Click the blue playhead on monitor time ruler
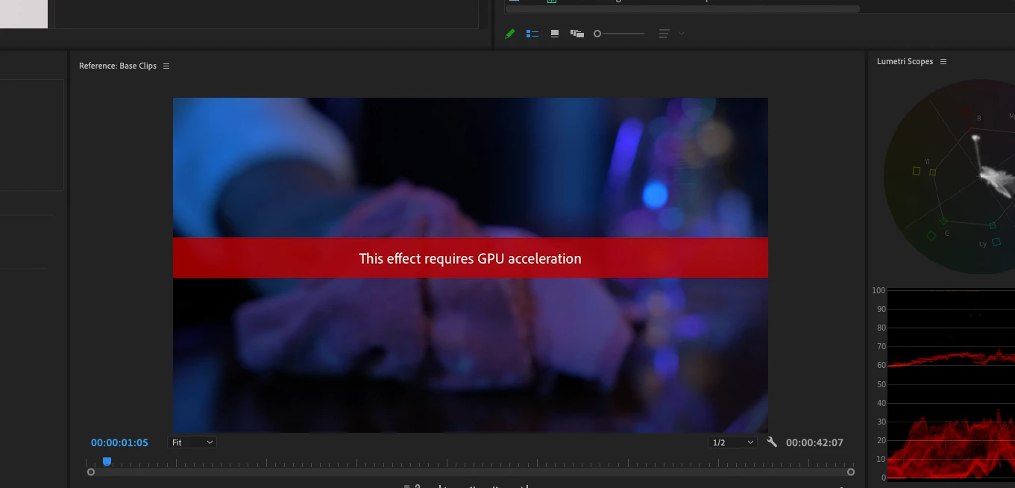1015x488 pixels. click(x=107, y=462)
